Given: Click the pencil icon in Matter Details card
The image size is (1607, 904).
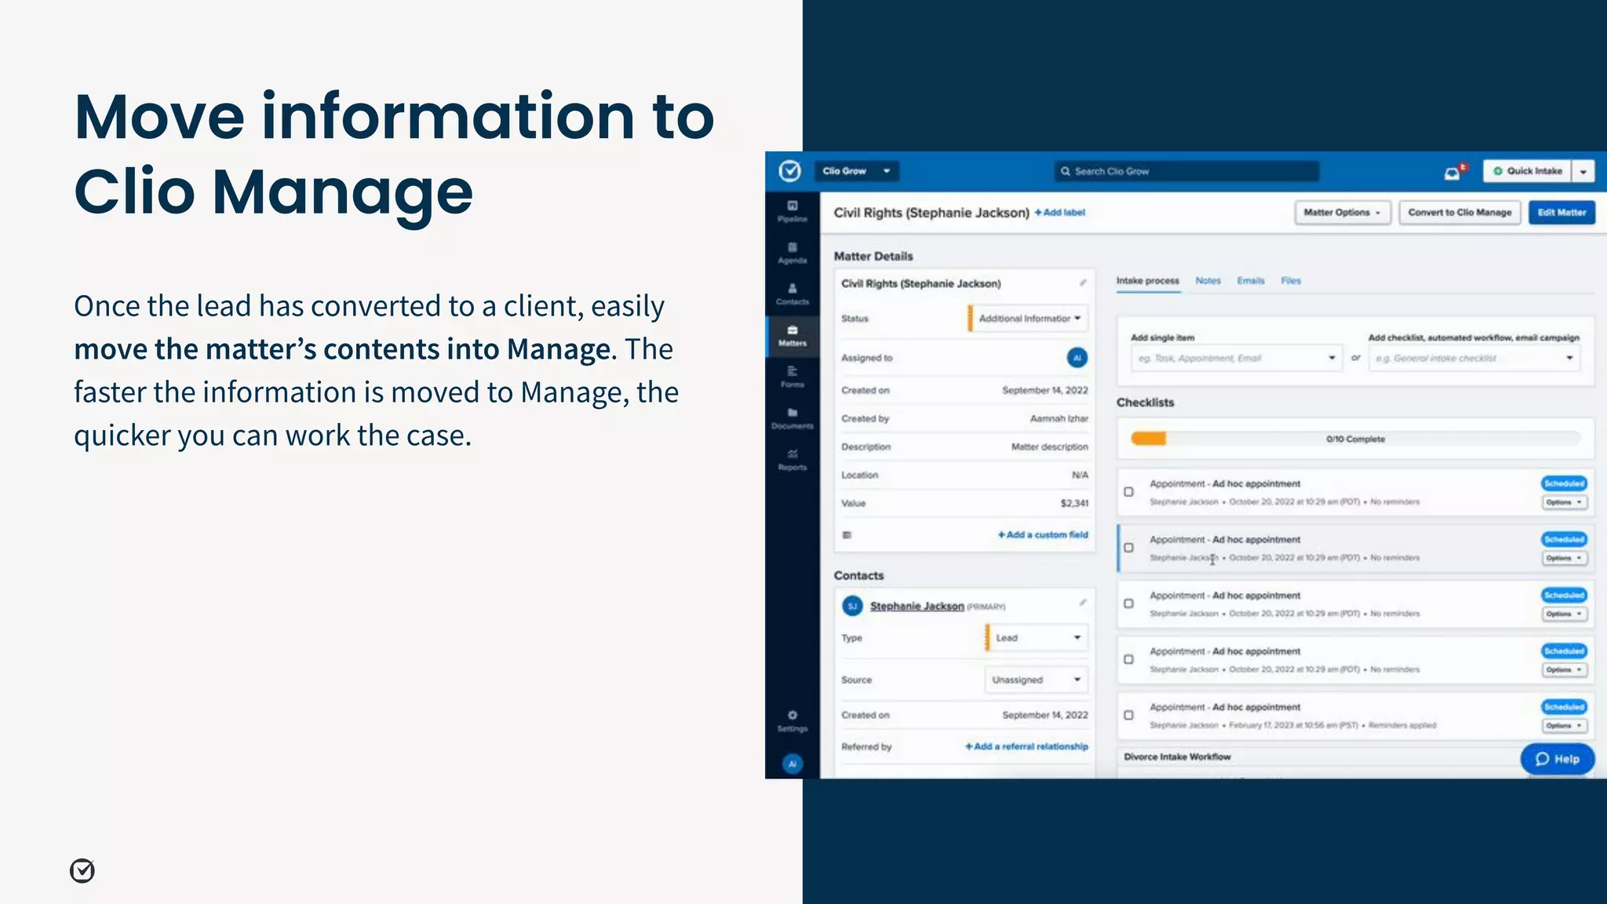Looking at the screenshot, I should 1082,283.
